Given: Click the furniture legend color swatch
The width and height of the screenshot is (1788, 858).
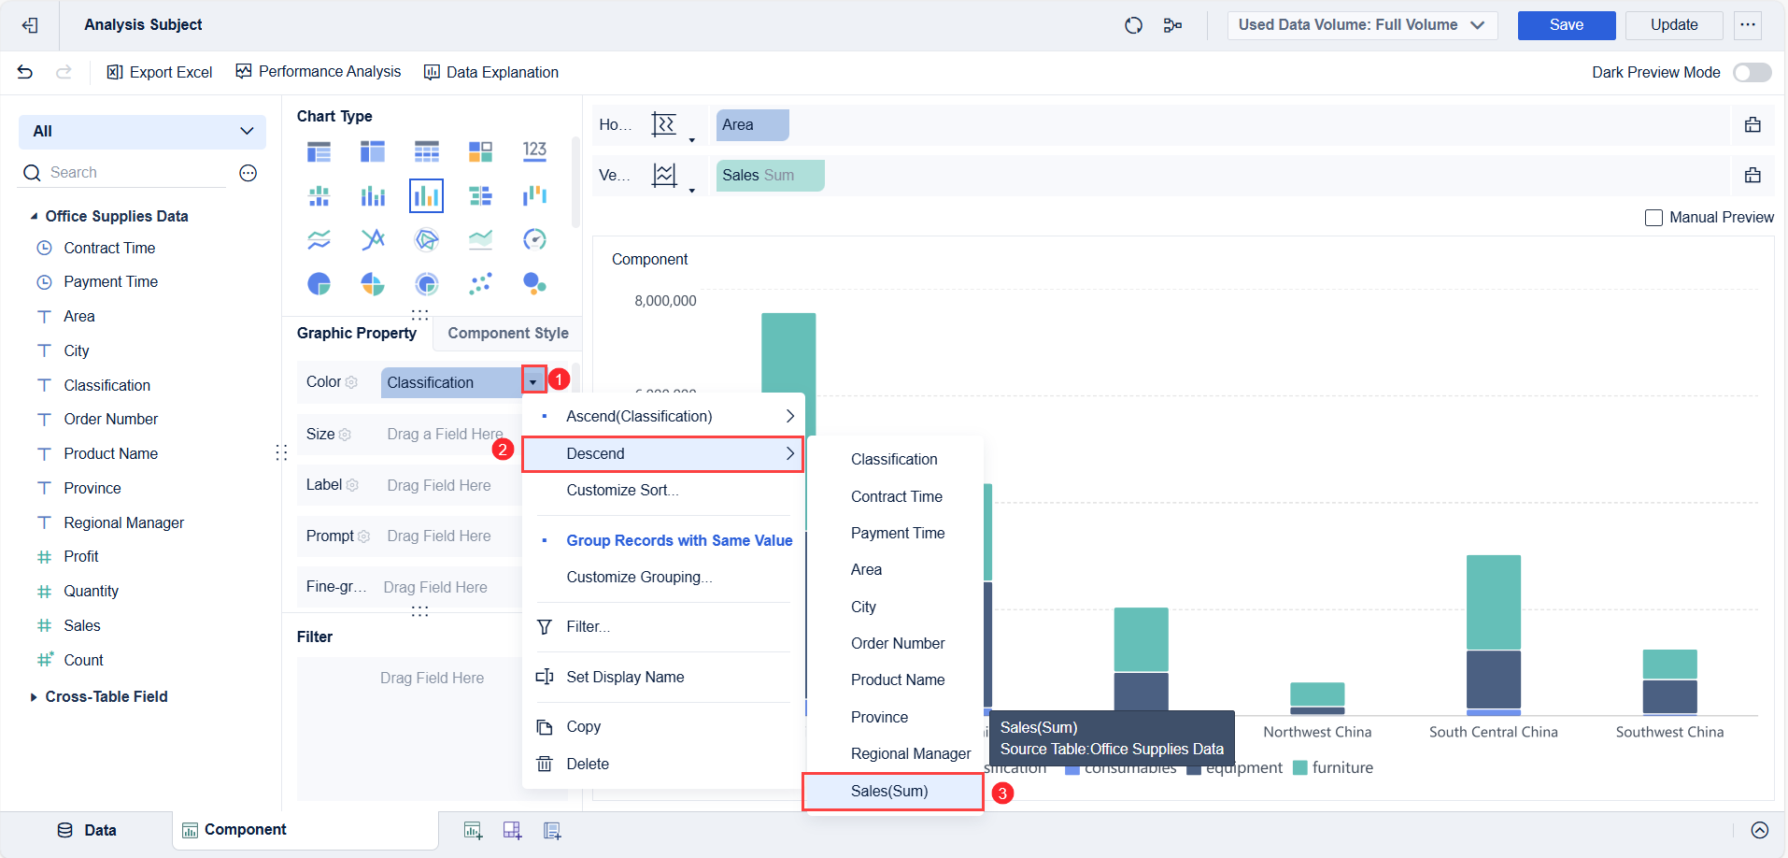Looking at the screenshot, I should pos(1300,768).
